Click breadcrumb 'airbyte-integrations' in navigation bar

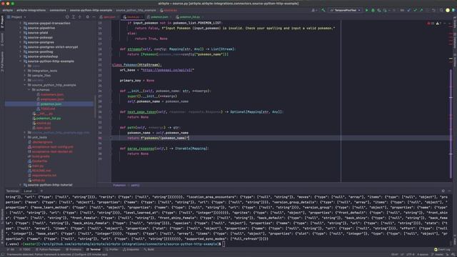[x=31, y=10]
